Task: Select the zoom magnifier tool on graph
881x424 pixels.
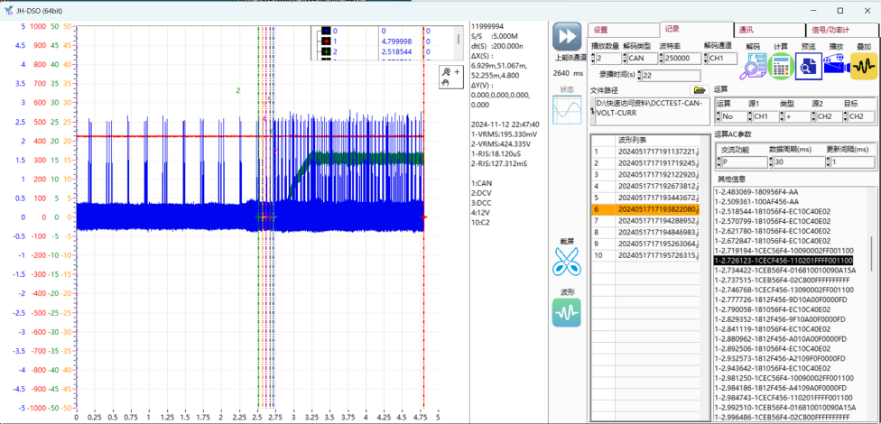Action: [x=445, y=71]
